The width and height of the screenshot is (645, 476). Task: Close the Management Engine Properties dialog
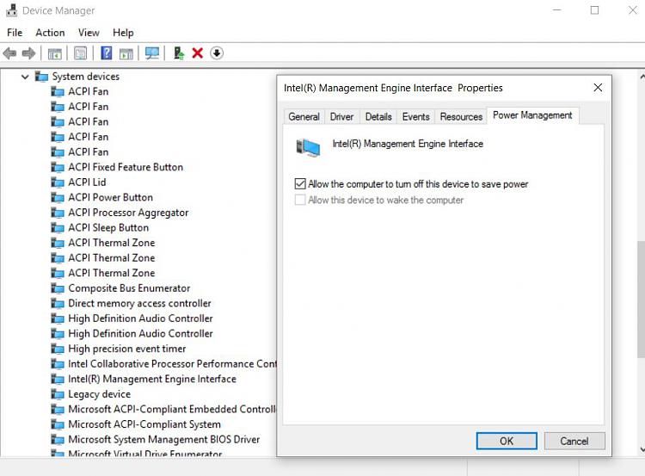pyautogui.click(x=598, y=87)
